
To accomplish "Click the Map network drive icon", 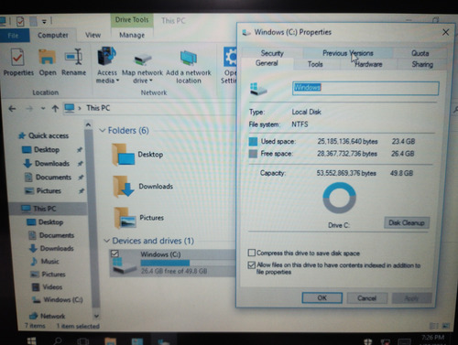I will point(142,59).
